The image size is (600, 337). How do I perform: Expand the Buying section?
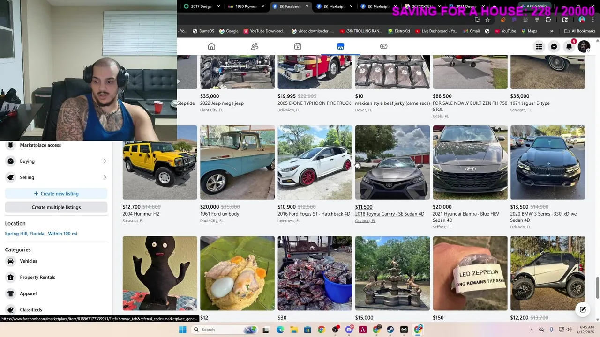[x=56, y=161]
